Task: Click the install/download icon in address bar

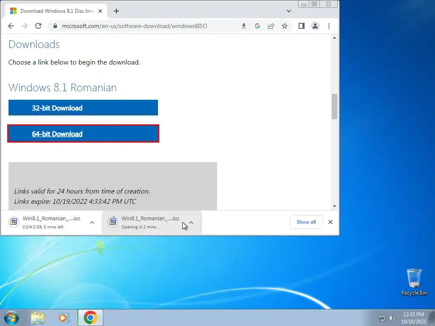Action: click(x=243, y=26)
